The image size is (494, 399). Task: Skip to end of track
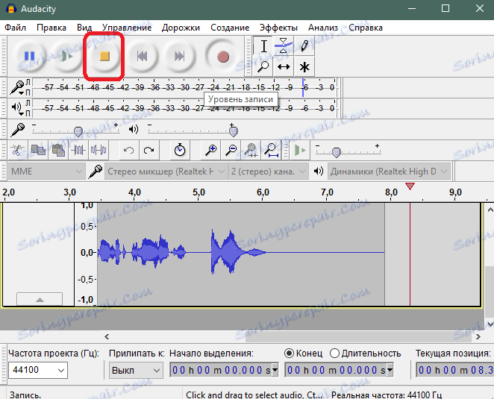(x=179, y=57)
